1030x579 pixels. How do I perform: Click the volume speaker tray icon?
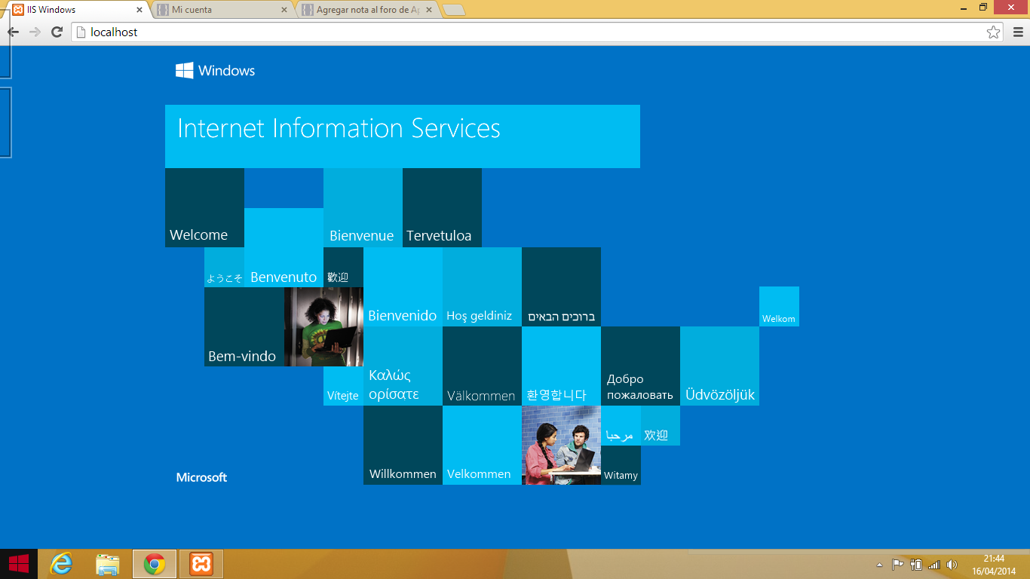pyautogui.click(x=952, y=565)
